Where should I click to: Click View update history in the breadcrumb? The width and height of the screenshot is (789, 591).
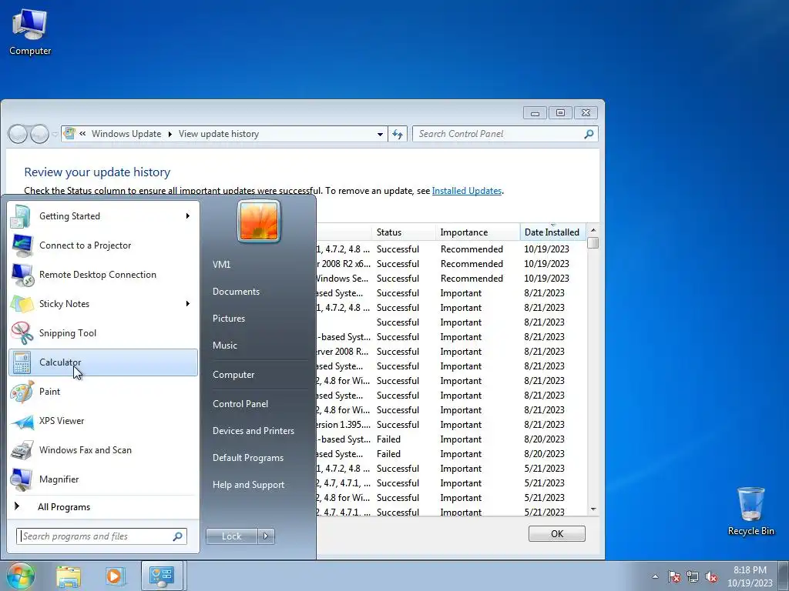pos(219,134)
